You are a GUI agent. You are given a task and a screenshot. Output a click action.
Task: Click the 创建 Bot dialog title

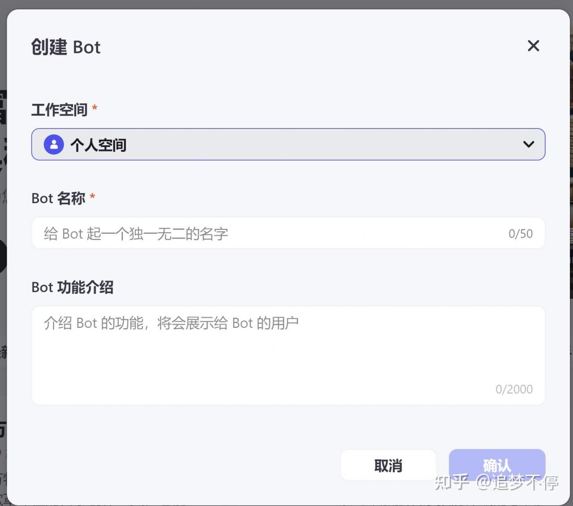pyautogui.click(x=66, y=47)
